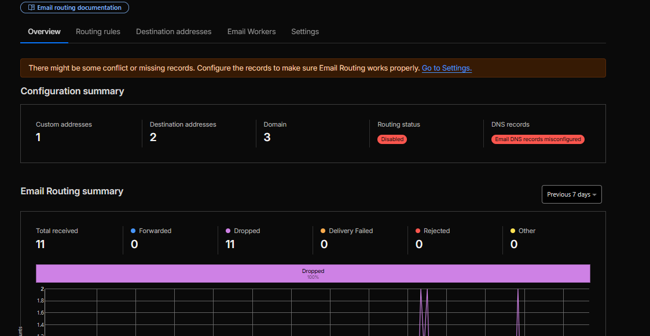Click the Configuration summary heading
The width and height of the screenshot is (650, 336).
click(x=72, y=91)
